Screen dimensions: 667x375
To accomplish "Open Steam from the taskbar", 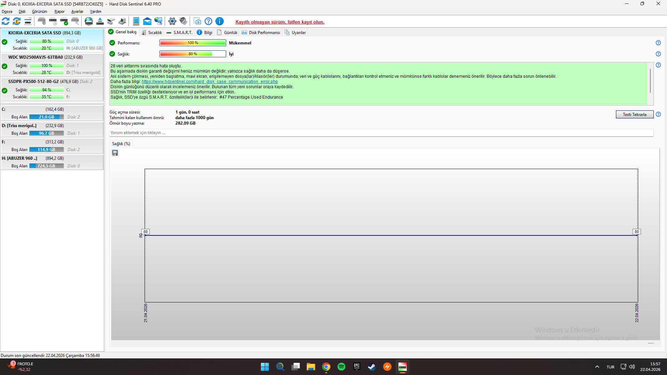I will (x=372, y=367).
